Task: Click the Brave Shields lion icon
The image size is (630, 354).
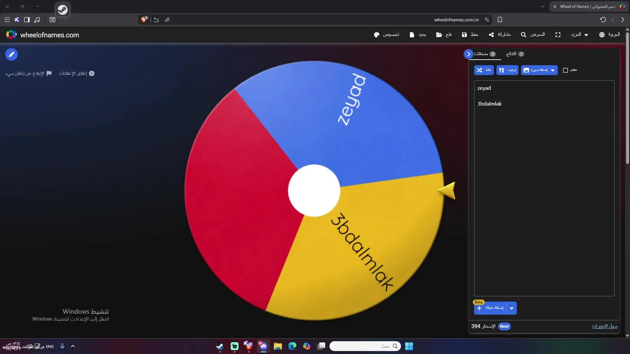Action: (x=144, y=20)
